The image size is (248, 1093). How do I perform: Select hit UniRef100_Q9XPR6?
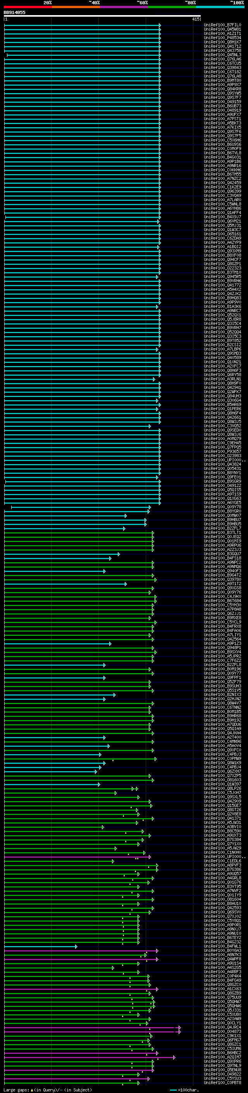pyautogui.click(x=222, y=1062)
